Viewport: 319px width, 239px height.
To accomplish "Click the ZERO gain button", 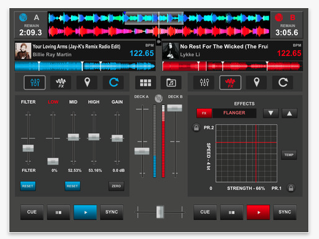I will pyautogui.click(x=117, y=186).
